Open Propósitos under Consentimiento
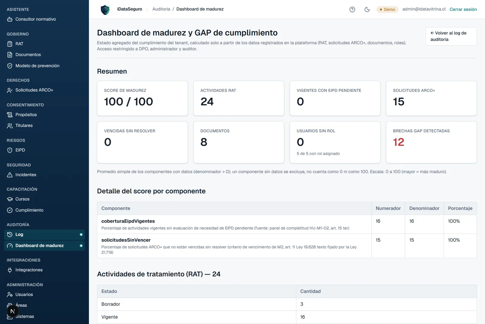This screenshot has width=485, height=324. coord(44,115)
